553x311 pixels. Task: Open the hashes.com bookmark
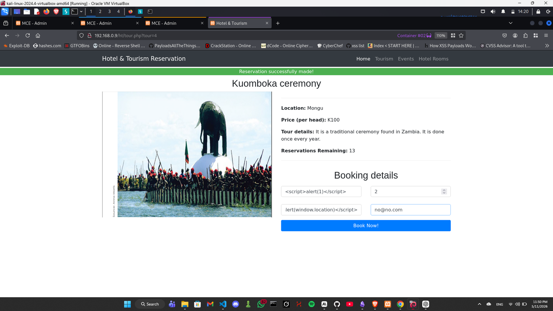47,46
